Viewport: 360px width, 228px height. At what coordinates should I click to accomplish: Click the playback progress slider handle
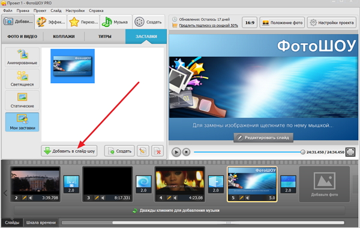pyautogui.click(x=303, y=152)
